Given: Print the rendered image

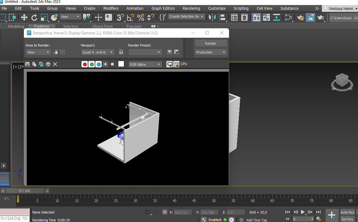Looking at the screenshot, I should [x=48, y=64].
